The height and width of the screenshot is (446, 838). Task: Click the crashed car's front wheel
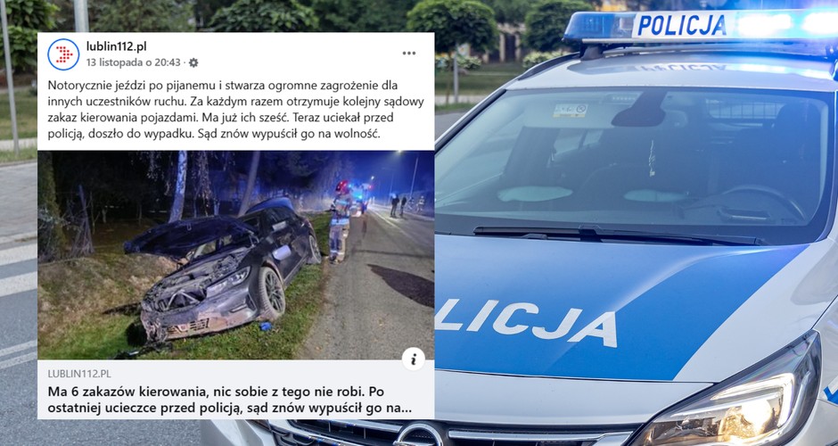270,294
